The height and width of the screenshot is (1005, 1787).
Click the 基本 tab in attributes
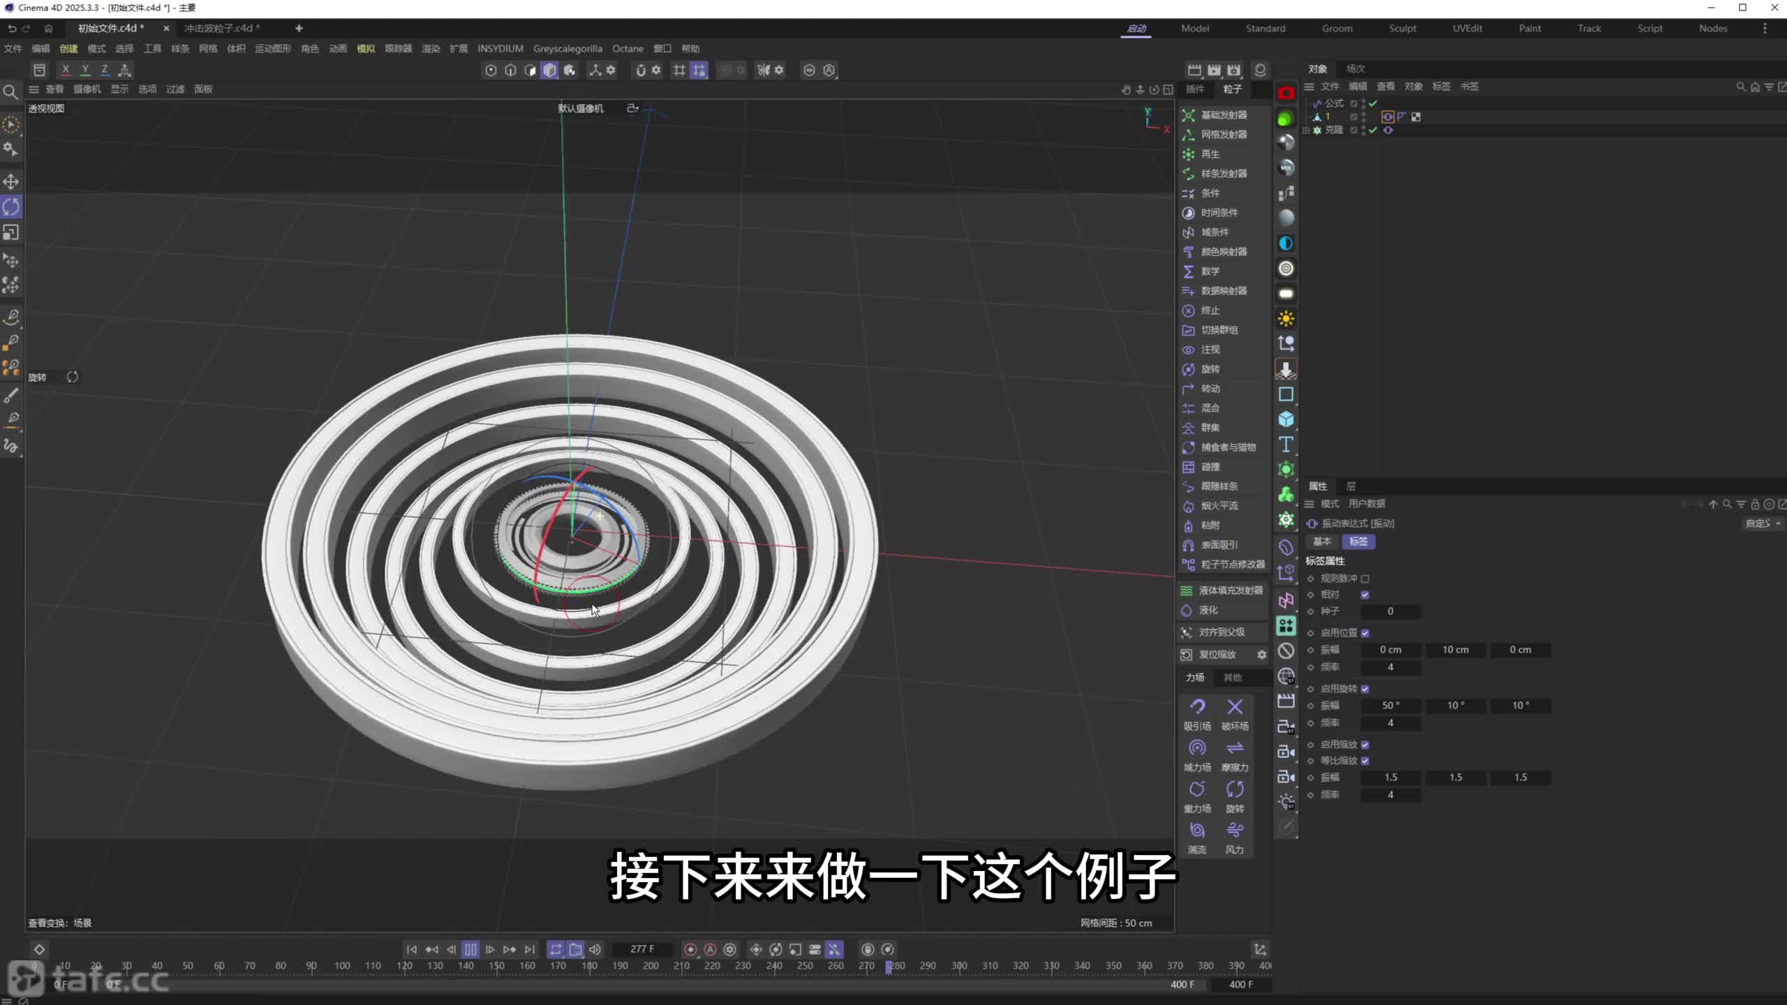(x=1322, y=542)
